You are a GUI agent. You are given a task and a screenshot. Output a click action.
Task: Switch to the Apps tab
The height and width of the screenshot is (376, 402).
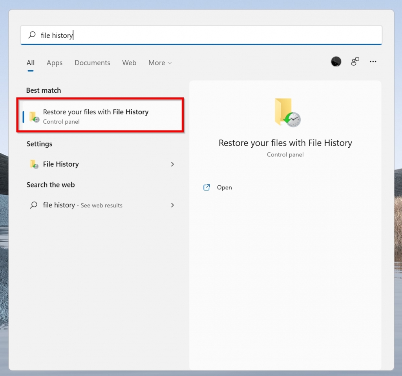point(55,63)
